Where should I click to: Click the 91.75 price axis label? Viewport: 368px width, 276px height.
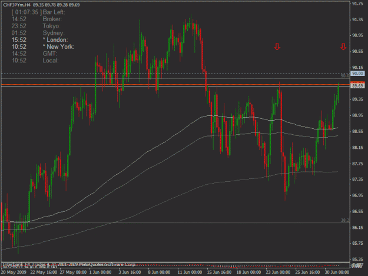pyautogui.click(x=357, y=4)
